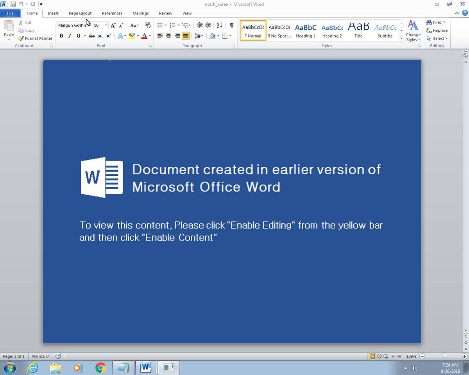Click the spelling proofing icon in status bar
Image resolution: width=469 pixels, height=375 pixels.
[x=58, y=356]
